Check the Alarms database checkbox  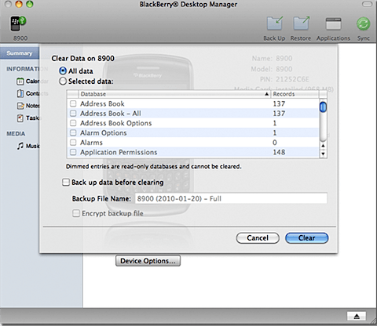73,143
